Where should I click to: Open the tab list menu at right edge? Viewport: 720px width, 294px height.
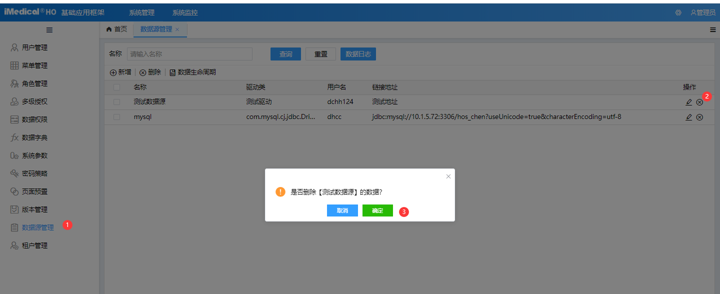coord(712,30)
